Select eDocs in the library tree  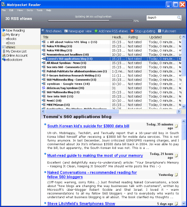click(x=11, y=43)
